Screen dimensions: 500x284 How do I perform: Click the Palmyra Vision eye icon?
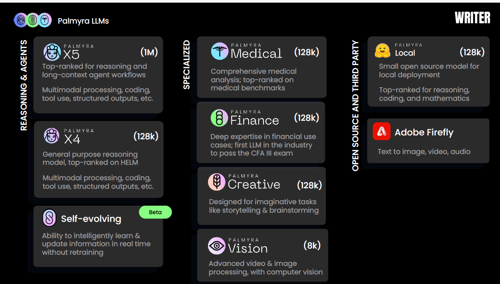pos(217,246)
